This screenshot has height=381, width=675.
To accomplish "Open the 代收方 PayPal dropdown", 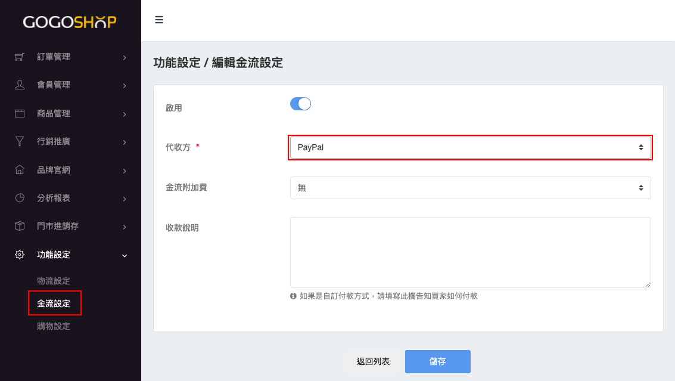I will tap(470, 147).
